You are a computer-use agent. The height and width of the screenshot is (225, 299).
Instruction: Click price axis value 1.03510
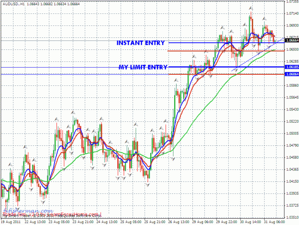(x=292, y=217)
